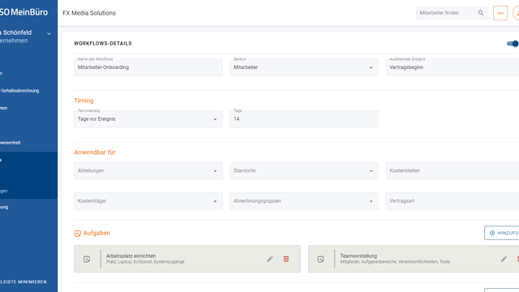Click the Name des Workflows field
Viewport: 519px width, 292px height.
(148, 67)
